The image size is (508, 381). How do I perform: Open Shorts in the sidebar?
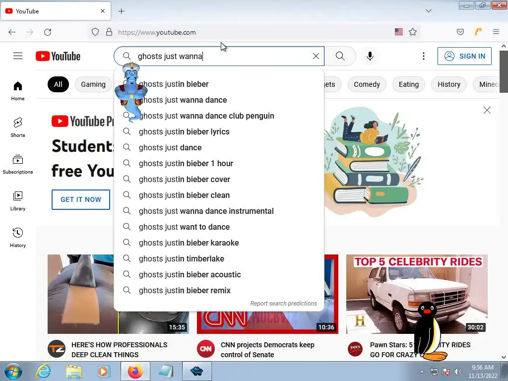tap(18, 127)
